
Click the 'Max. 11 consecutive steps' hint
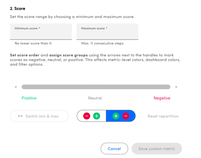(102, 43)
